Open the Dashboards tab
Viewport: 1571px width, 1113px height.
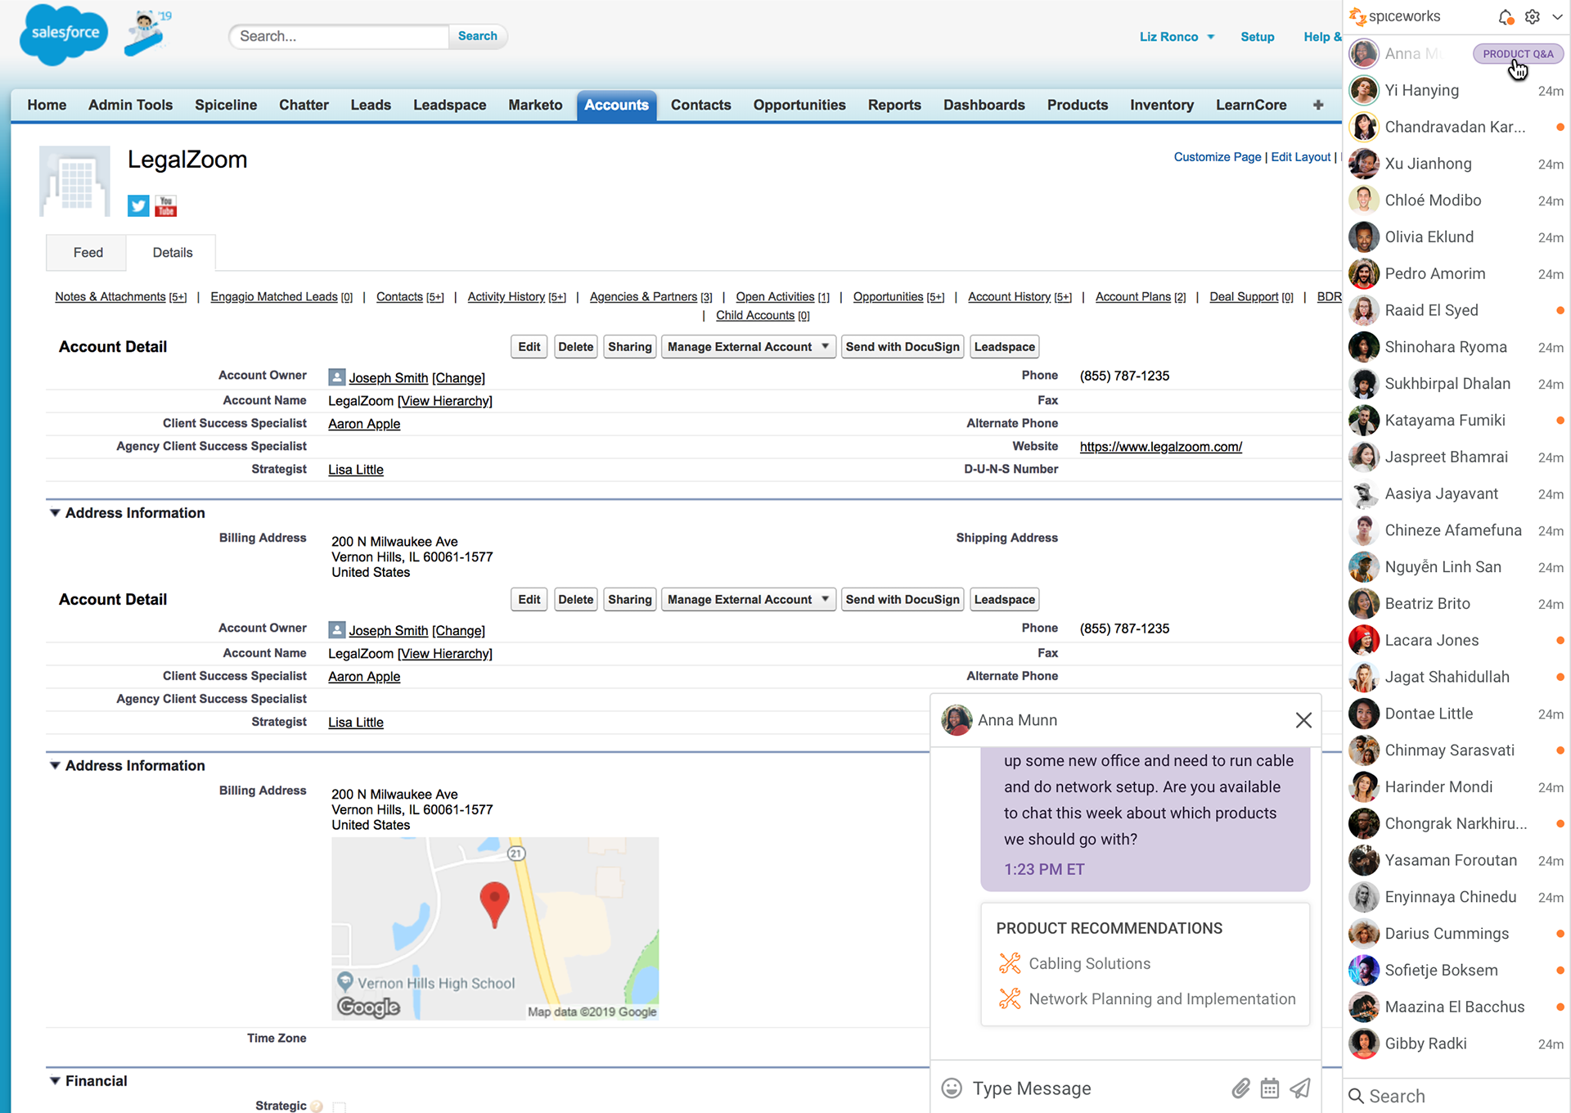[x=984, y=106]
